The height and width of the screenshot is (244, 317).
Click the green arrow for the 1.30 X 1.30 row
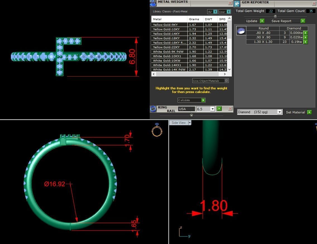point(306,41)
